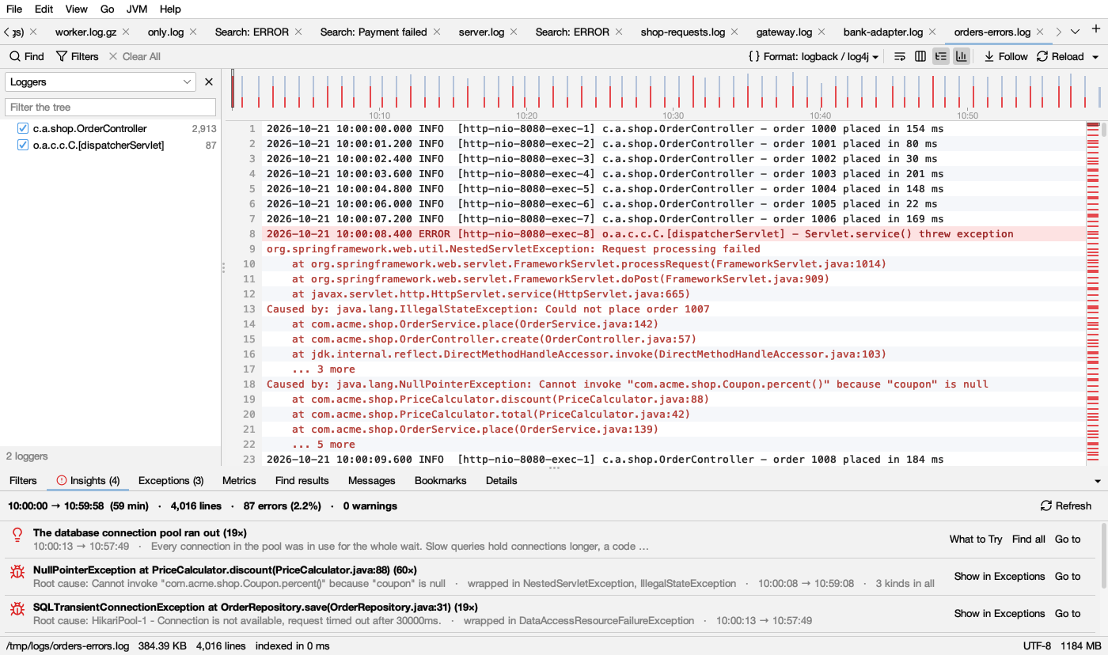Switch to the Exceptions (3) tab

(x=171, y=480)
